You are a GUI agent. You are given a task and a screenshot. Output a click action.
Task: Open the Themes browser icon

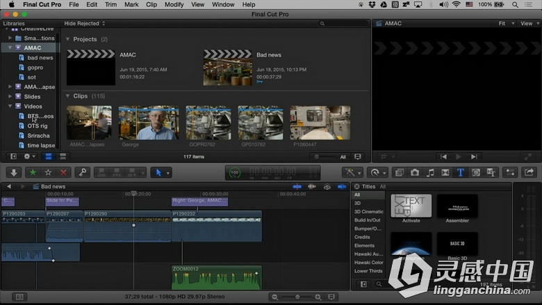(491, 172)
